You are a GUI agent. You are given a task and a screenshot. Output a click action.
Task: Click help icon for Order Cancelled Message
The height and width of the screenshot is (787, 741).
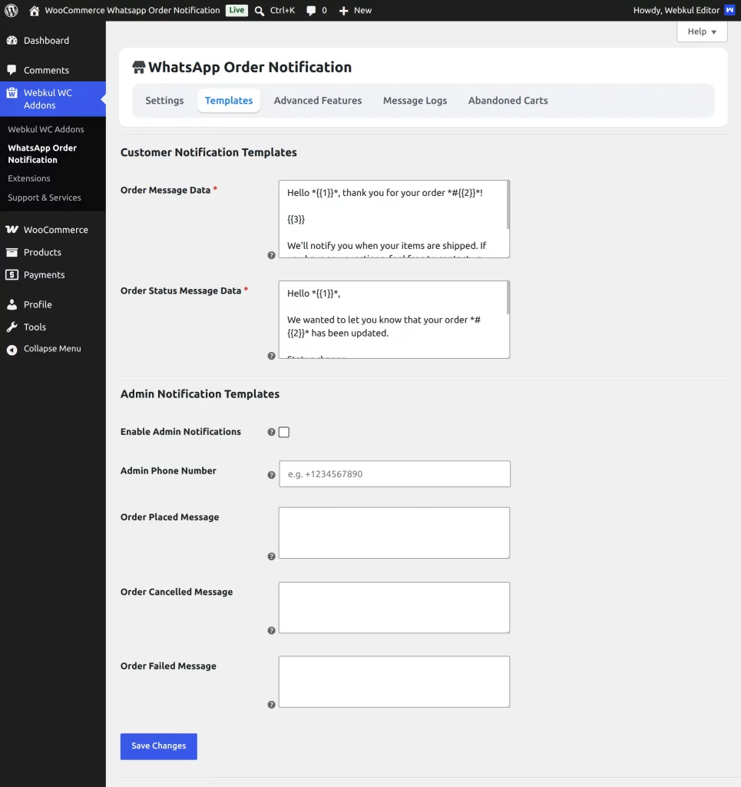click(x=271, y=630)
